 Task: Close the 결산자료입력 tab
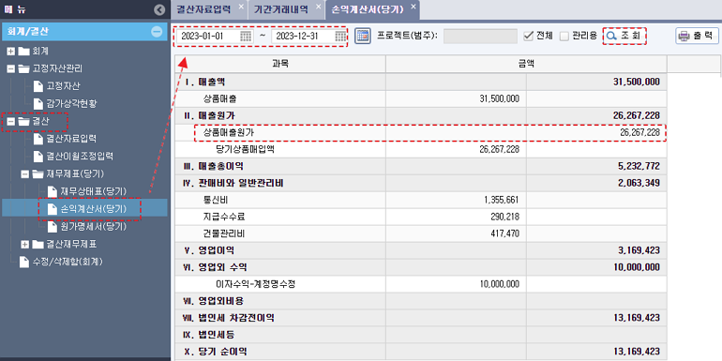pos(241,7)
